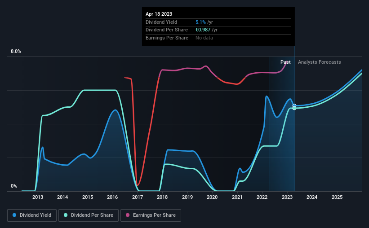Click the 2015 x-axis label
Image resolution: width=369 pixels, height=228 pixels.
[x=88, y=197]
